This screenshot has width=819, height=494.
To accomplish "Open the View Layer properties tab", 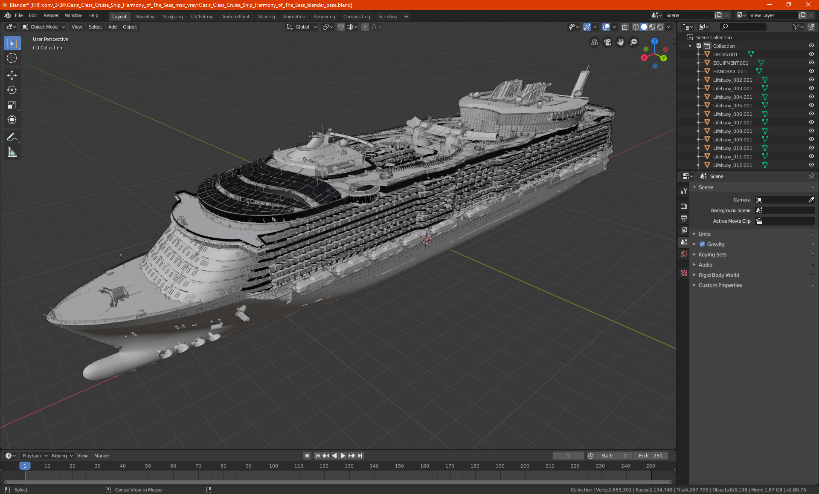I will tap(684, 230).
